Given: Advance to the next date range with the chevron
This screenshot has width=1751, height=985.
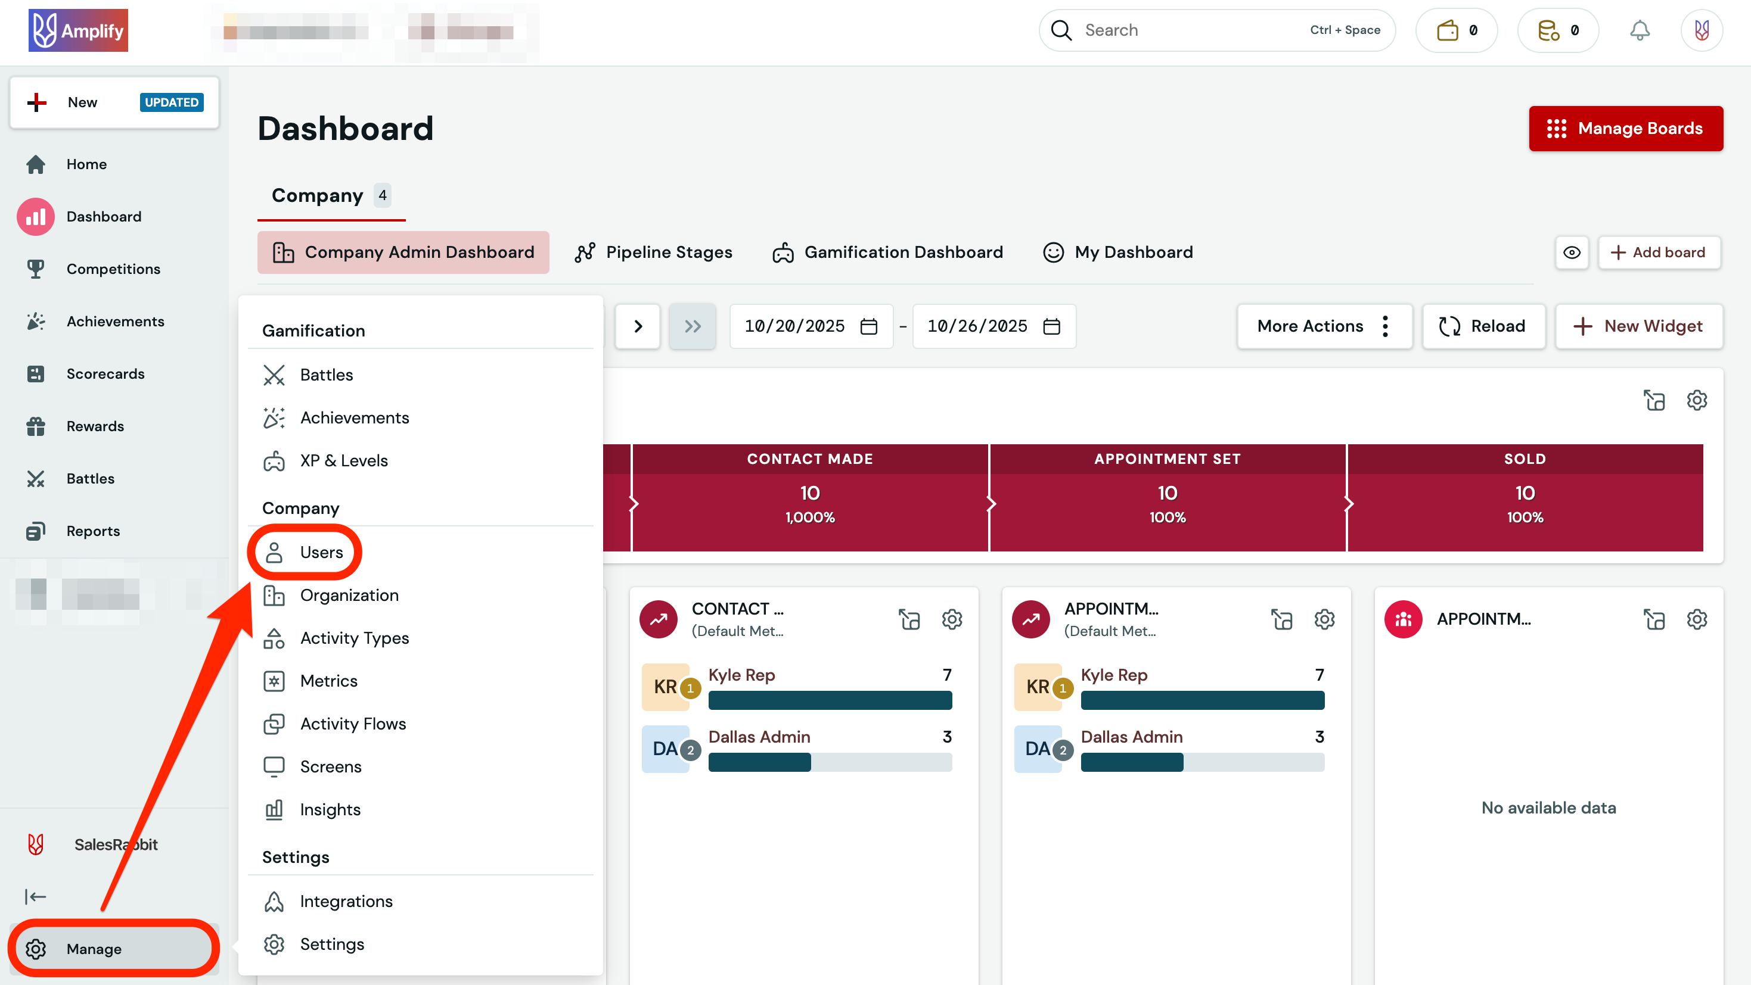Looking at the screenshot, I should point(638,326).
